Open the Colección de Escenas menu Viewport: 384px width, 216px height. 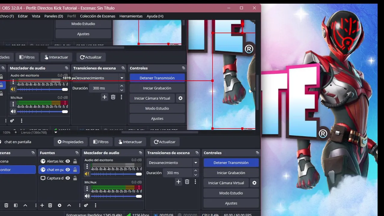98,16
